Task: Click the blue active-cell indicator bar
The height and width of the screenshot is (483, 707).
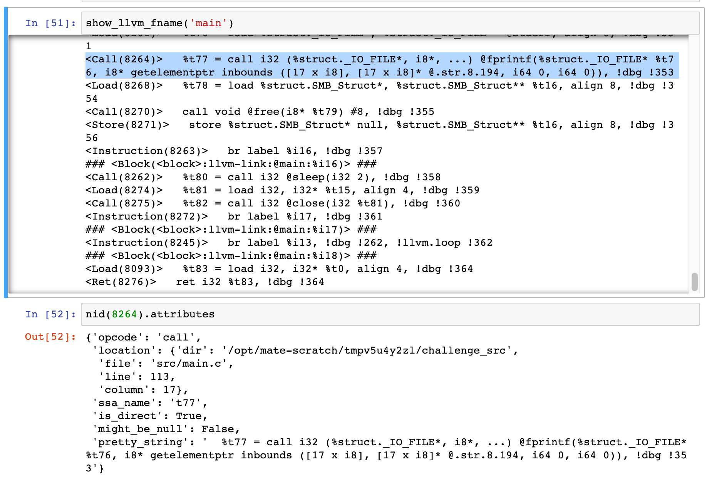Action: coord(5,162)
